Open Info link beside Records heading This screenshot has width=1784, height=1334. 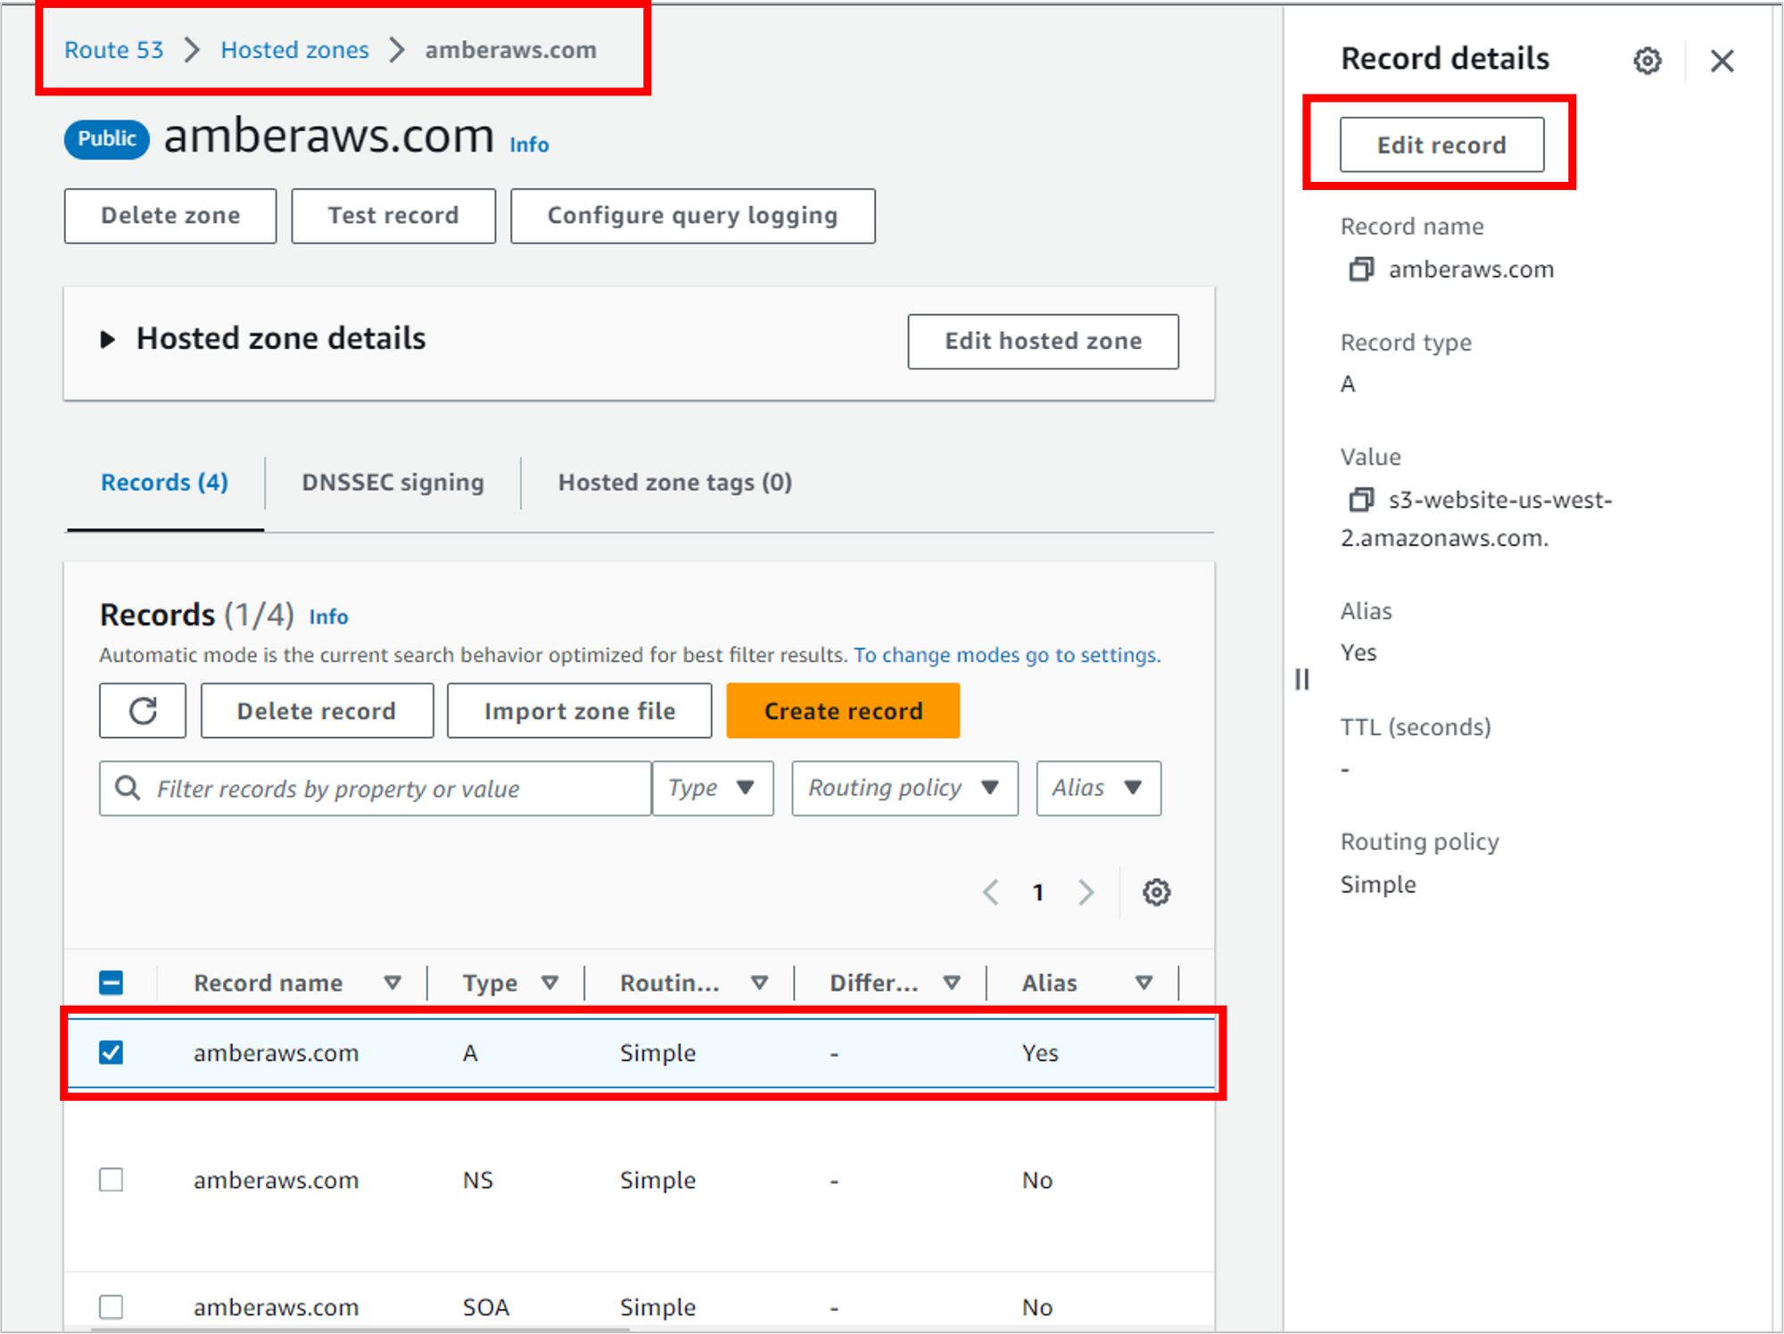coord(328,617)
